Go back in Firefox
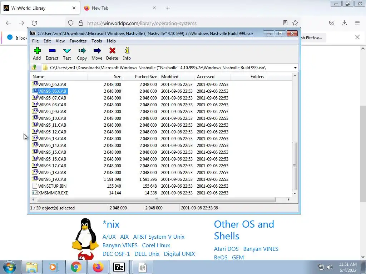Viewport: 366px width, 274px height. click(x=9, y=23)
